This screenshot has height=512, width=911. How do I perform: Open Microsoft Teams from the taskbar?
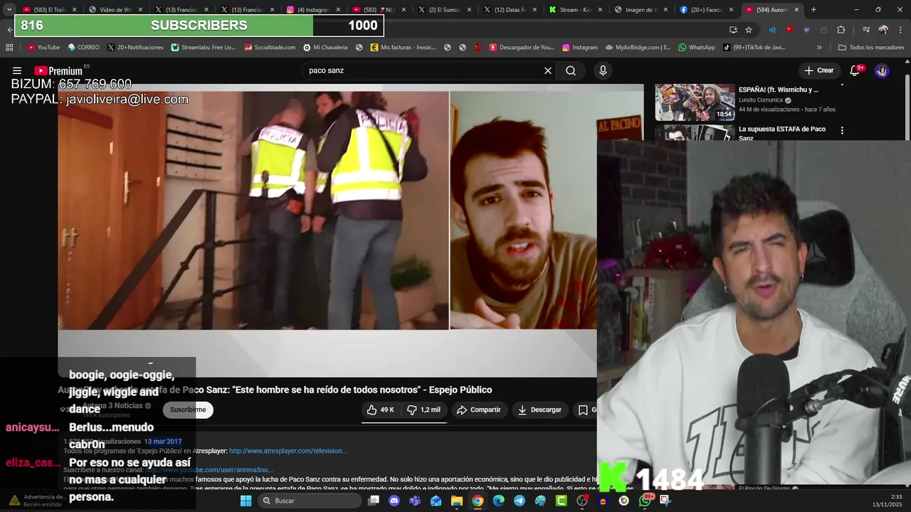[x=415, y=501]
